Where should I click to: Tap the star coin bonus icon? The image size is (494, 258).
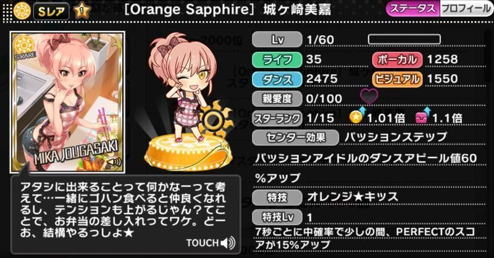[x=358, y=116]
